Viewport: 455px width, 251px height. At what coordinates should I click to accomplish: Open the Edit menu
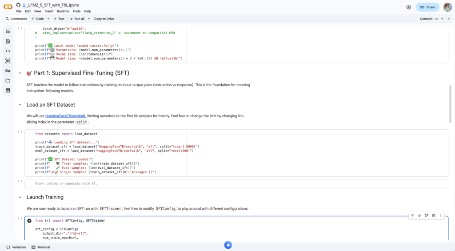pyautogui.click(x=28, y=11)
